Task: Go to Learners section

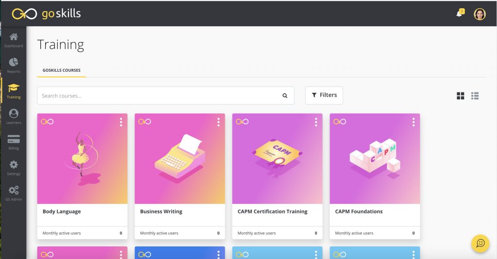Action: click(14, 116)
